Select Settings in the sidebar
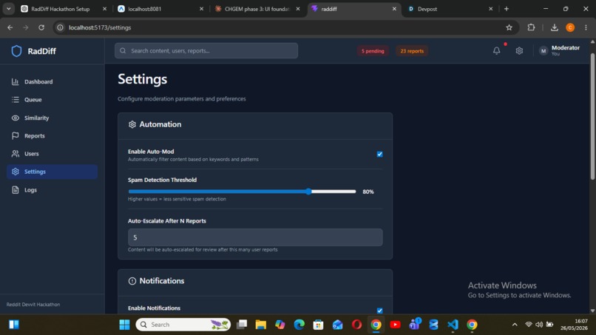The image size is (596, 335). [52, 172]
